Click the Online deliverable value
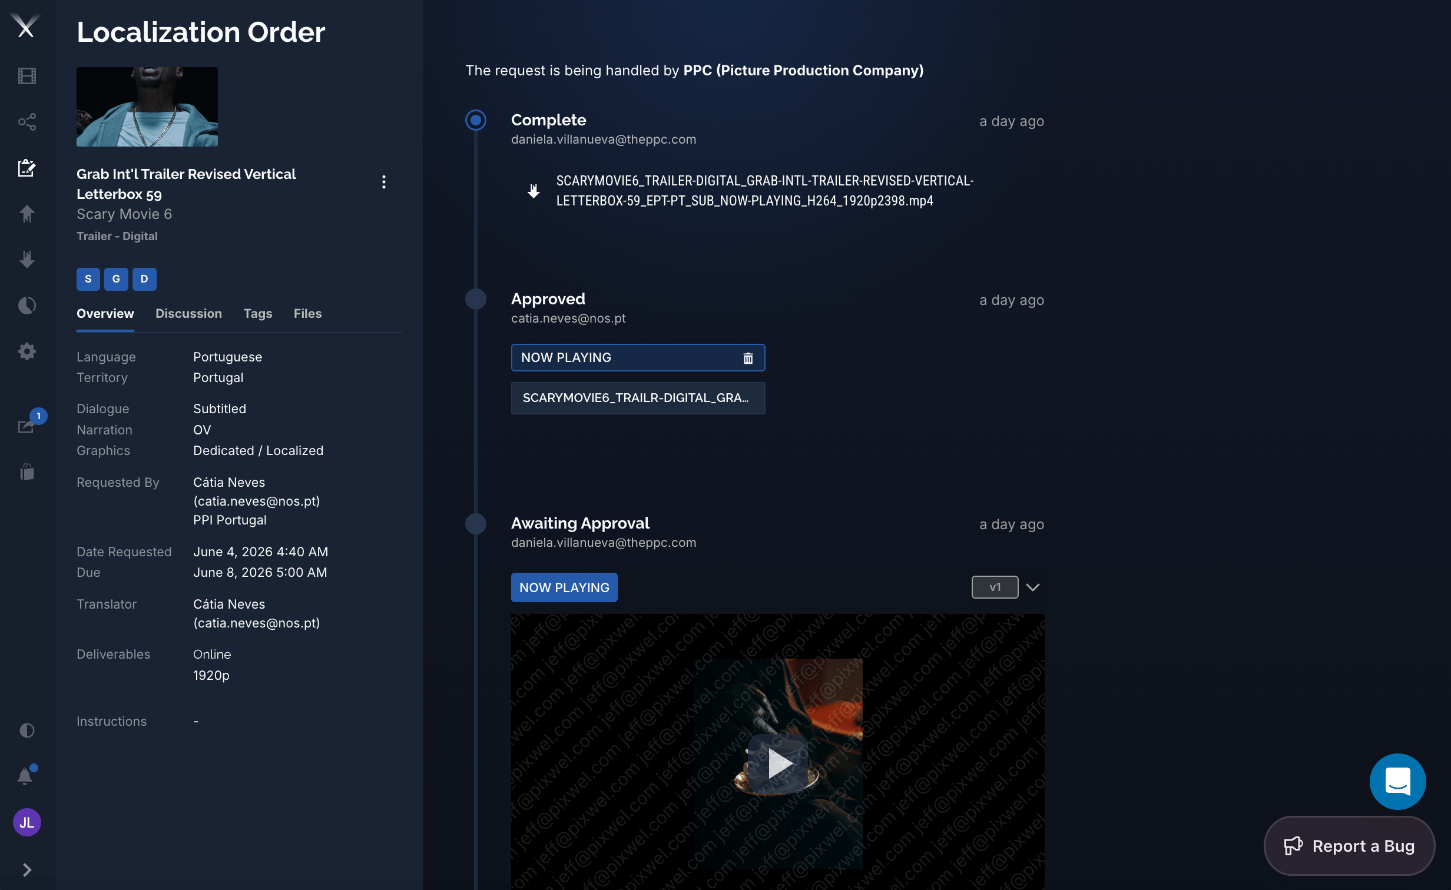Image resolution: width=1451 pixels, height=890 pixels. (x=212, y=655)
